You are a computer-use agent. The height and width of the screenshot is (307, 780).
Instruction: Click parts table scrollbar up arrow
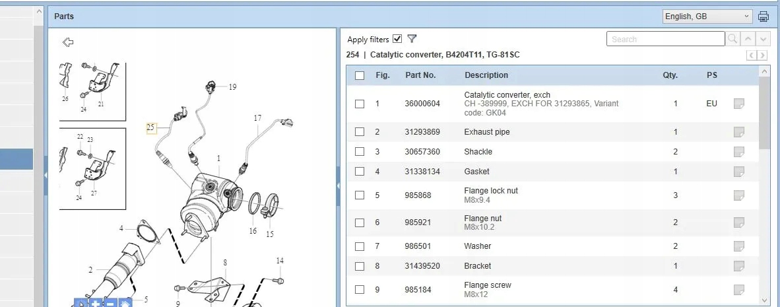tap(765, 72)
